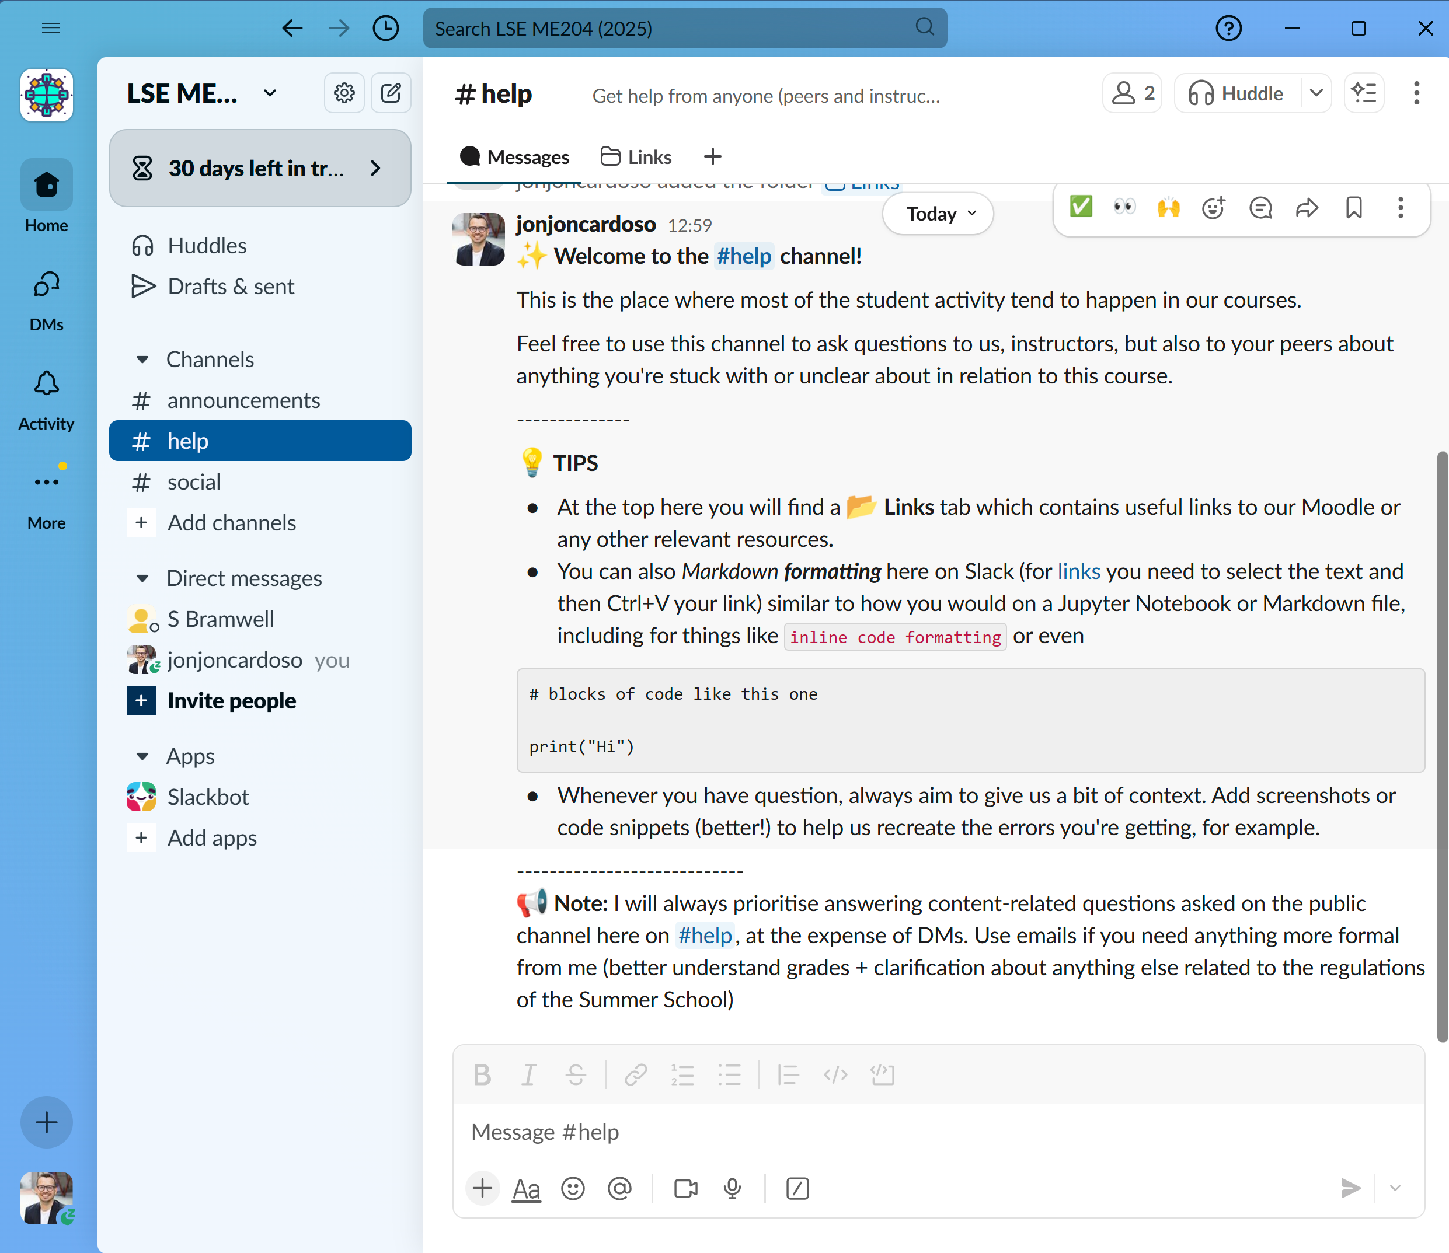Image resolution: width=1449 pixels, height=1253 pixels.
Task: Open emoji picker in composer
Action: coord(573,1189)
